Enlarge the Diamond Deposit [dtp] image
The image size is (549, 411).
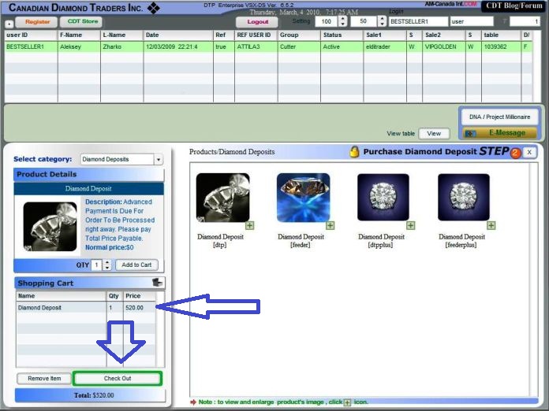coord(249,226)
